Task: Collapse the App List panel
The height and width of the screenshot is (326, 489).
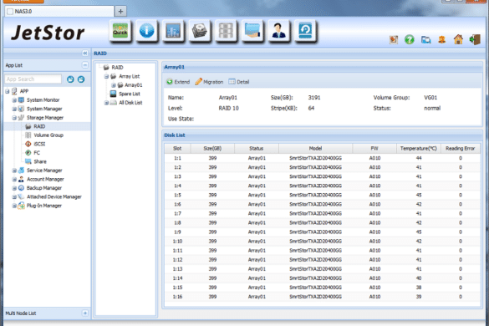Action: (x=84, y=65)
